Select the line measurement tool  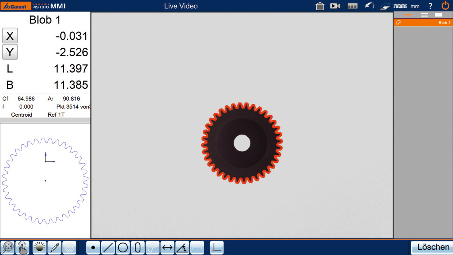click(108, 248)
